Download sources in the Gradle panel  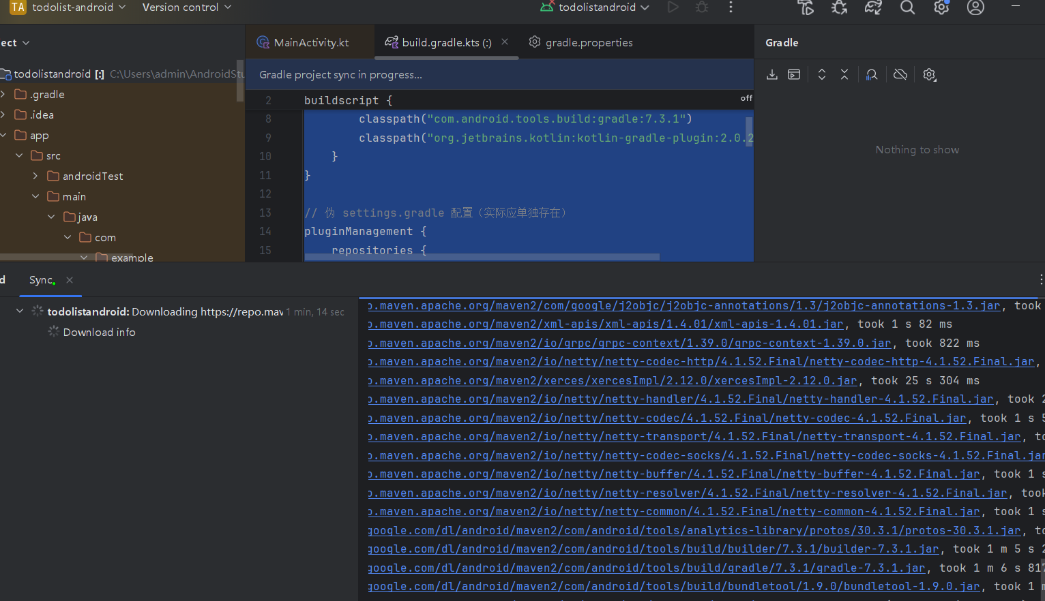click(x=771, y=74)
